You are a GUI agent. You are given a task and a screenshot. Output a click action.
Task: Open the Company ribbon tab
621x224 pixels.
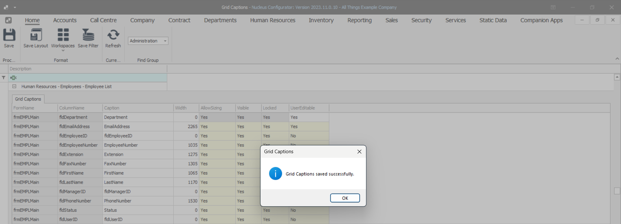click(142, 20)
